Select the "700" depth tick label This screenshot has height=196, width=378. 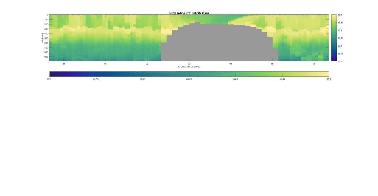coord(46,48)
